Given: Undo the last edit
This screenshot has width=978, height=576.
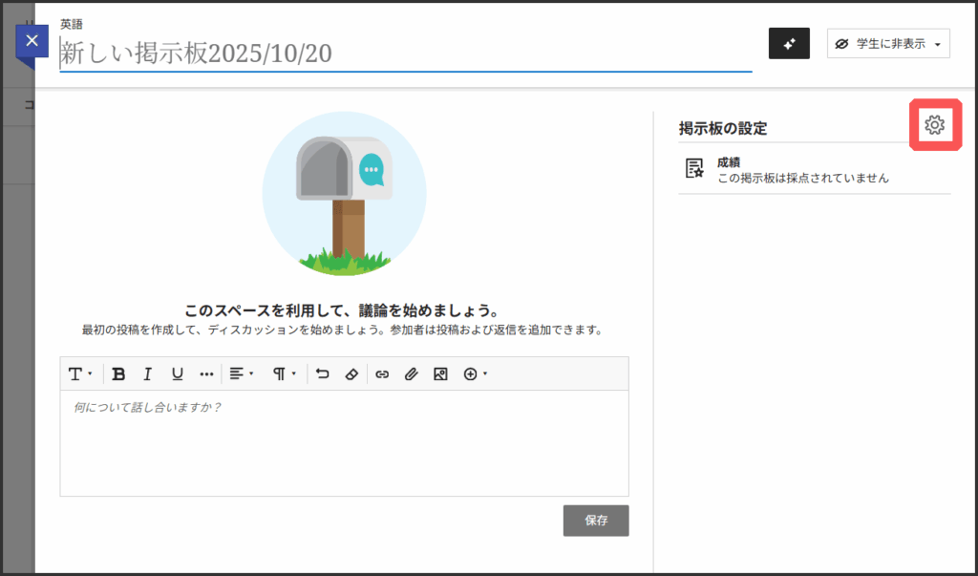Looking at the screenshot, I should click(x=323, y=373).
